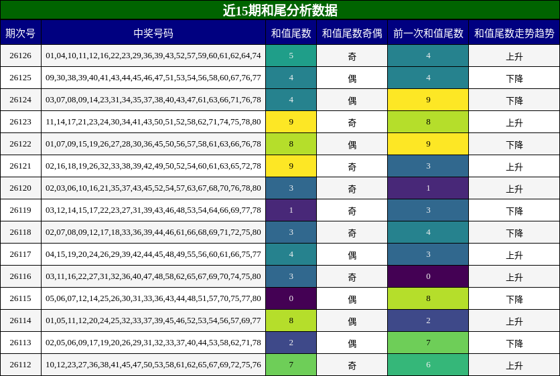Screen dimensions: 560x376
Task: Click 偶 parity cell in row 26125
Action: [352, 78]
